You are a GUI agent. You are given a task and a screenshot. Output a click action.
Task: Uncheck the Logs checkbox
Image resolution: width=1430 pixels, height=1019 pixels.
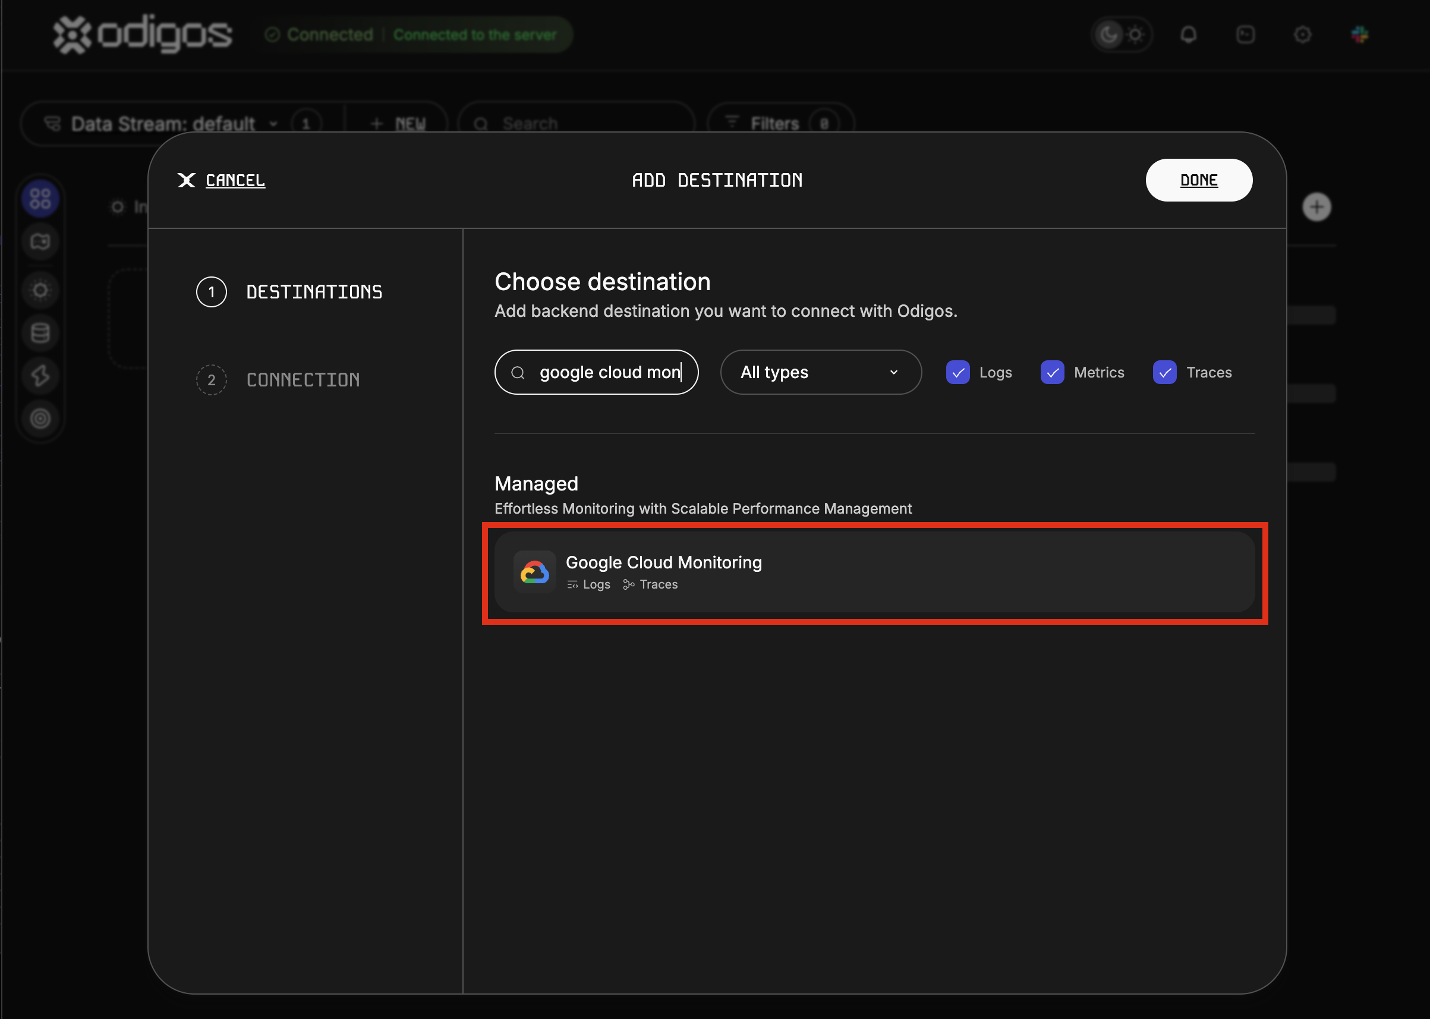tap(957, 373)
